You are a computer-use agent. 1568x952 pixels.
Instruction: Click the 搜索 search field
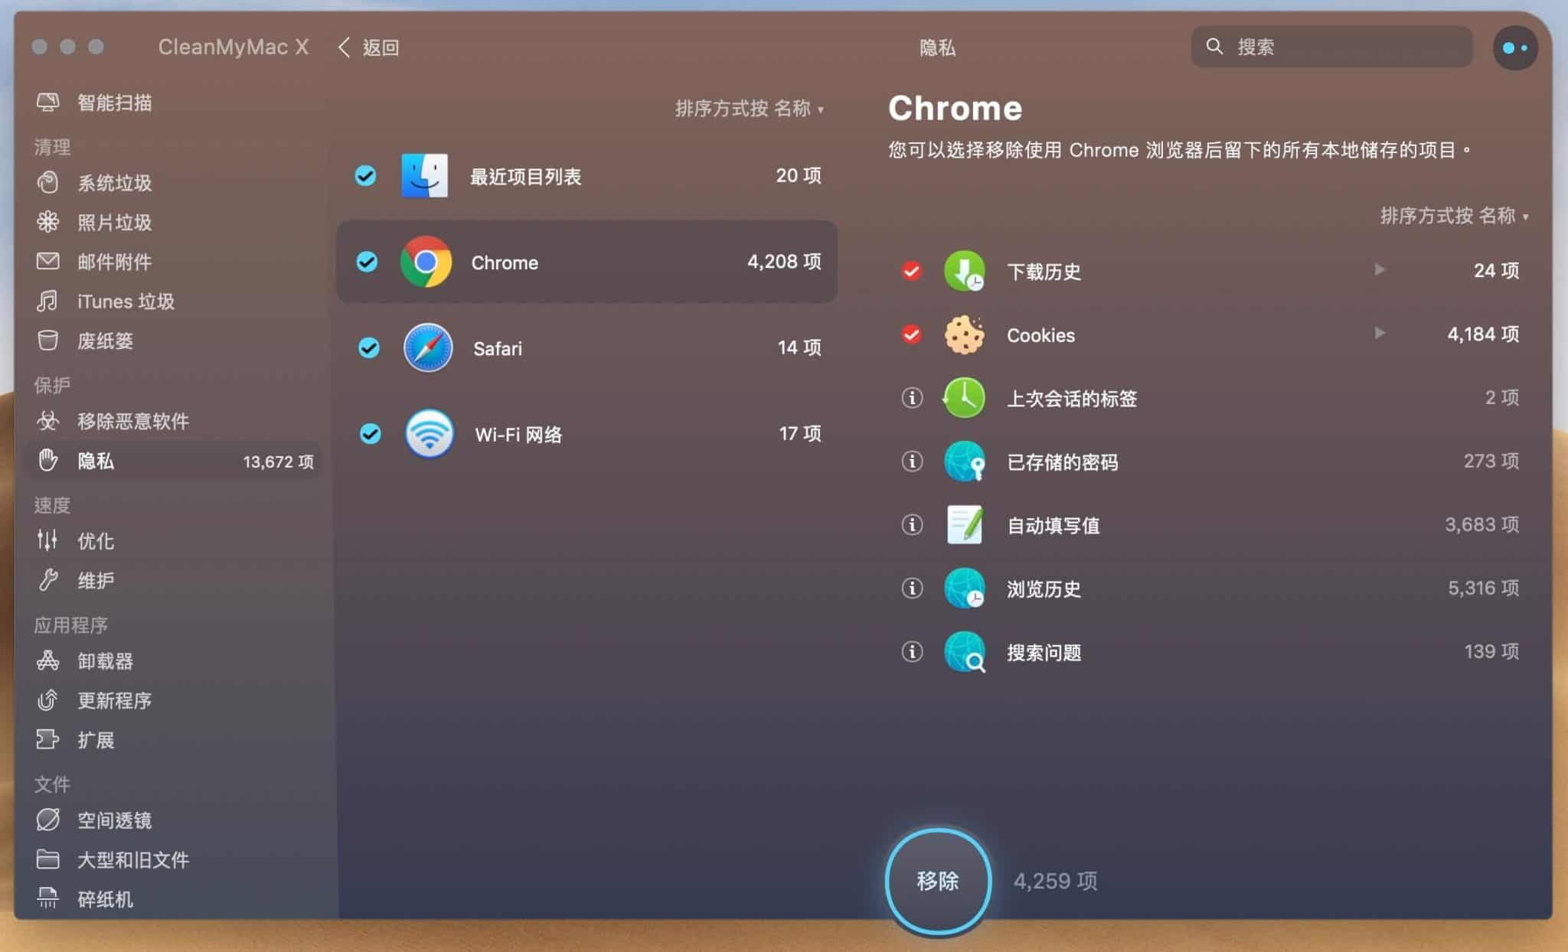click(1331, 47)
